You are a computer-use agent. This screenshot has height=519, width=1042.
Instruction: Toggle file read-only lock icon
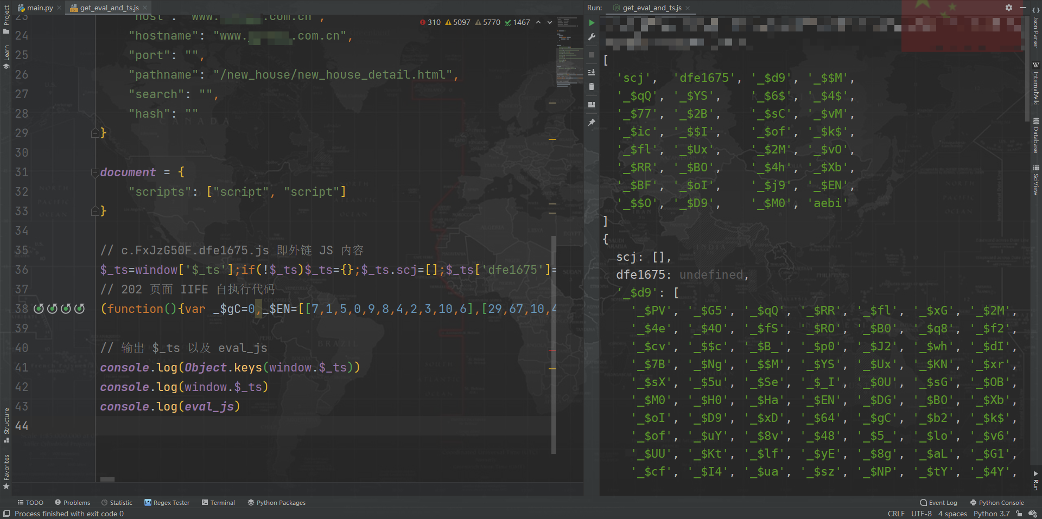1019,514
